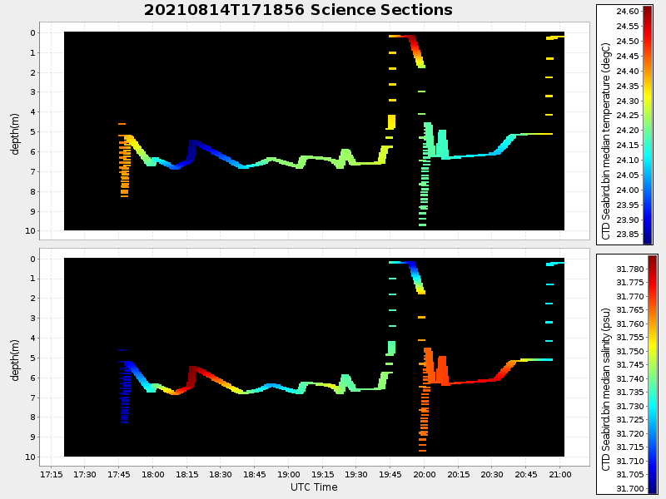Click the 20:00 time axis tick

point(425,474)
